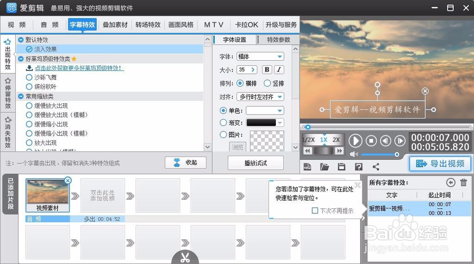This screenshot has height=264, width=474.
Task: Open the 出现特效 side tab
Action: point(8,55)
